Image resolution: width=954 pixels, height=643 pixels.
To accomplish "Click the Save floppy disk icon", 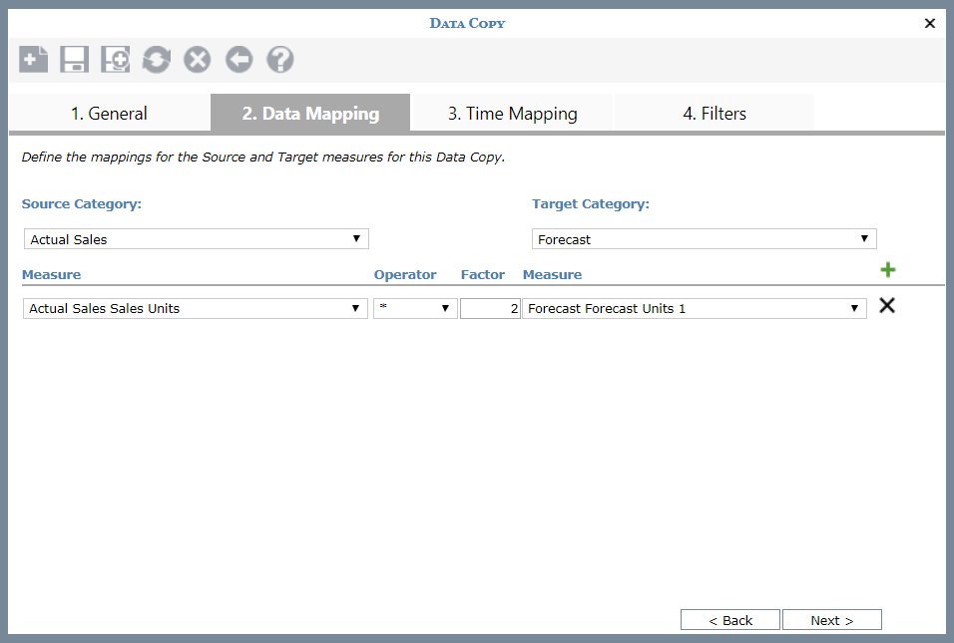I will pos(74,60).
